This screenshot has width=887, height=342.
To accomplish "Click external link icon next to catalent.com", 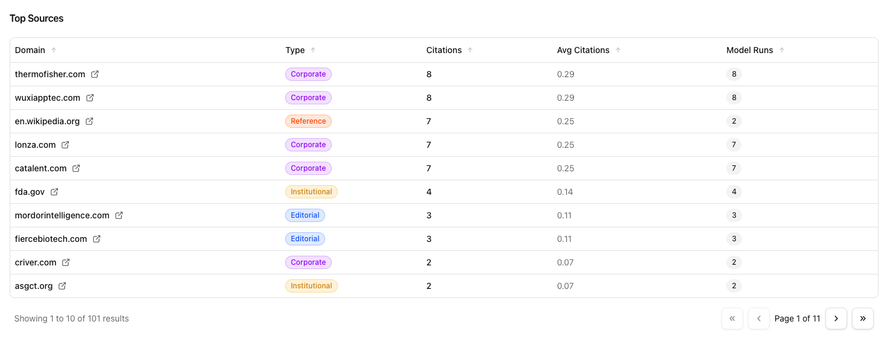I will coord(76,168).
